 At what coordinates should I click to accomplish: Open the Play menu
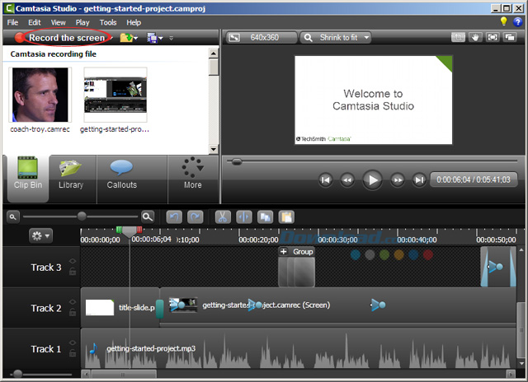82,22
